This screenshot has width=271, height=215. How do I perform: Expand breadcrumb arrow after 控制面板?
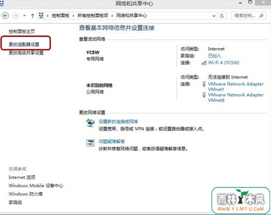pos(74,16)
